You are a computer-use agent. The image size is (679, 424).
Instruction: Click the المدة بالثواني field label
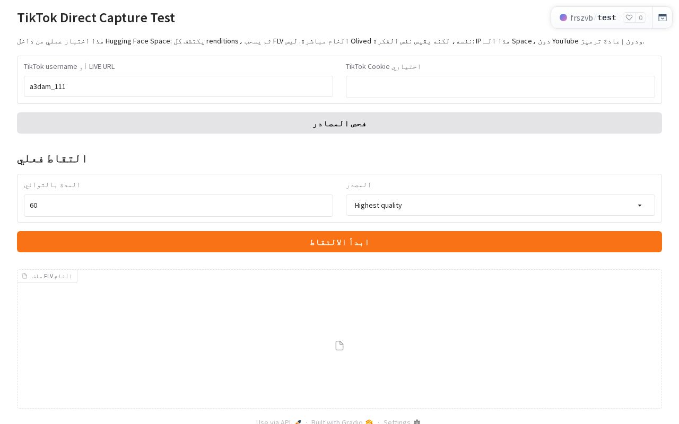tap(52, 184)
